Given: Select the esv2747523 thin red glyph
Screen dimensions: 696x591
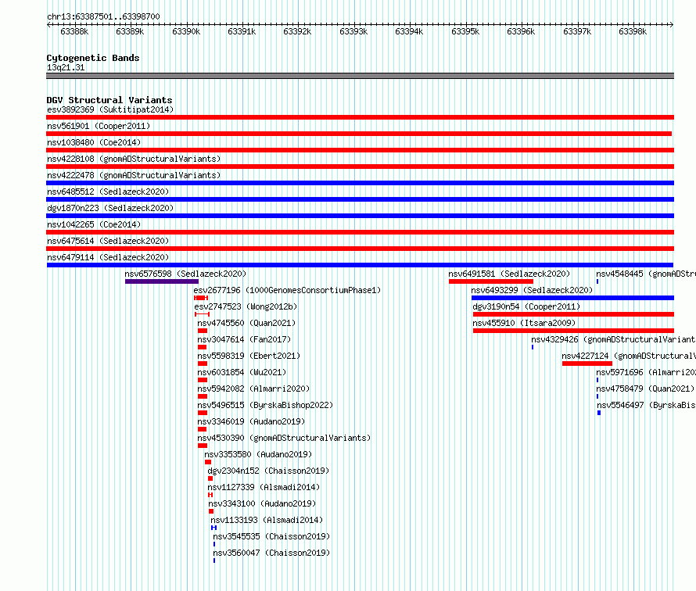Looking at the screenshot, I should [202, 314].
